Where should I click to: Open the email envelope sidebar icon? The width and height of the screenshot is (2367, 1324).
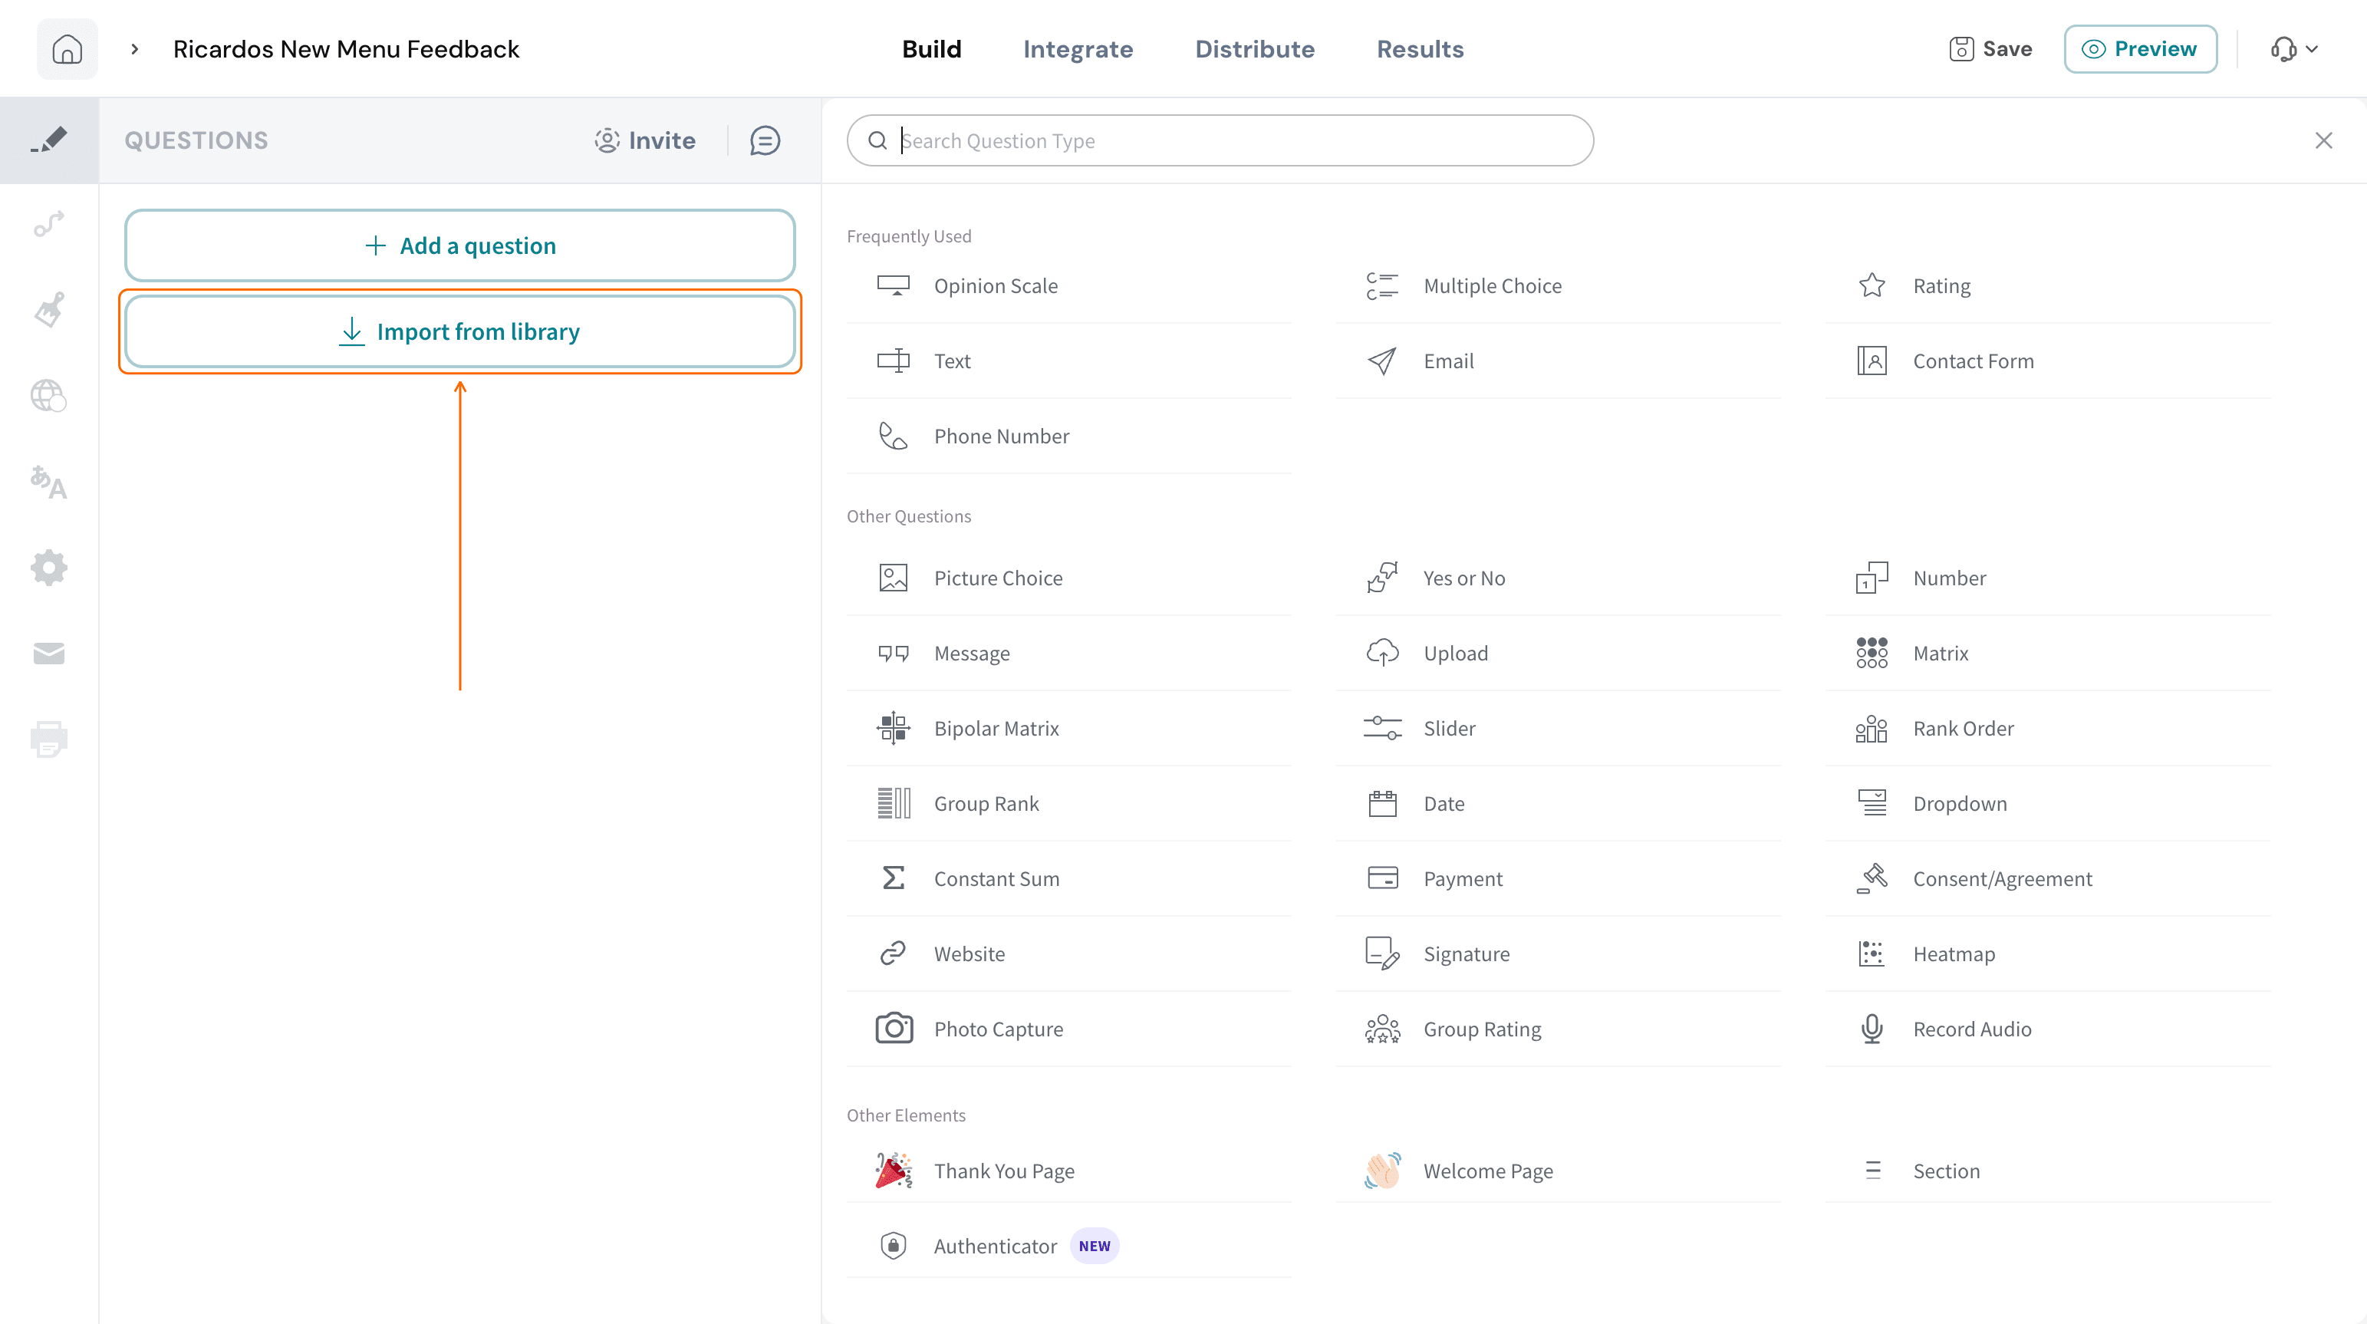click(48, 654)
